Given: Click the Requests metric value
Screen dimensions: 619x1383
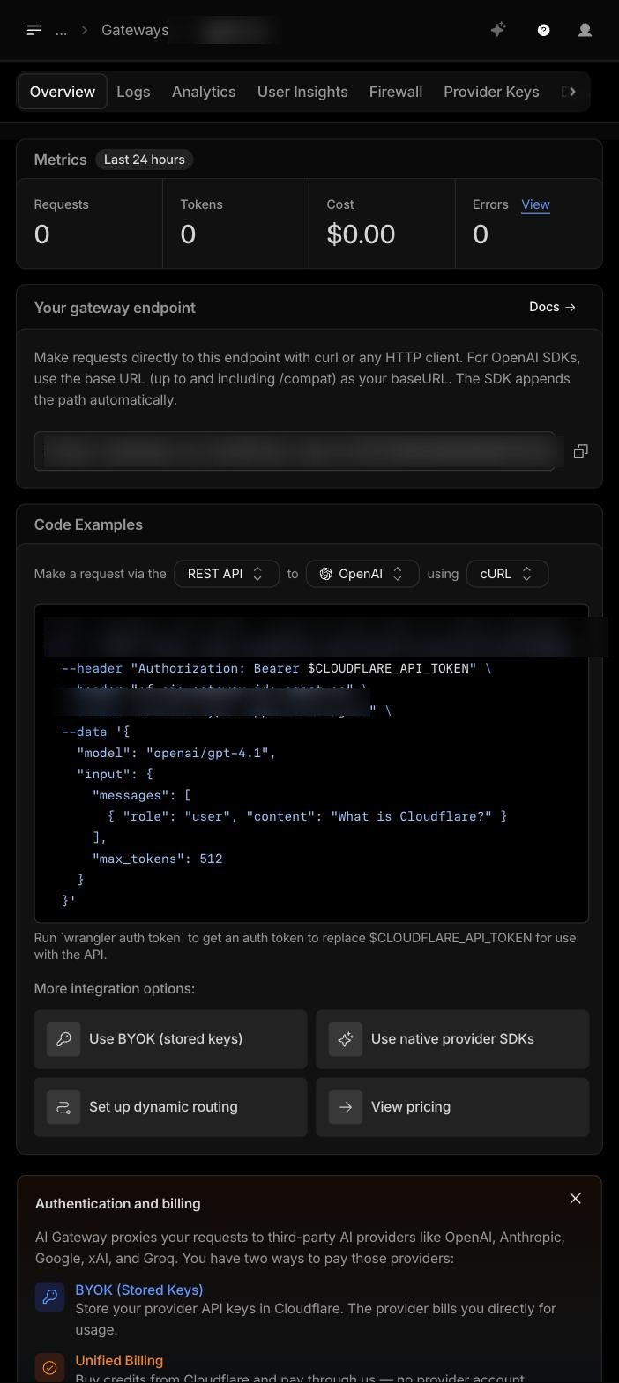Looking at the screenshot, I should click(x=41, y=234).
